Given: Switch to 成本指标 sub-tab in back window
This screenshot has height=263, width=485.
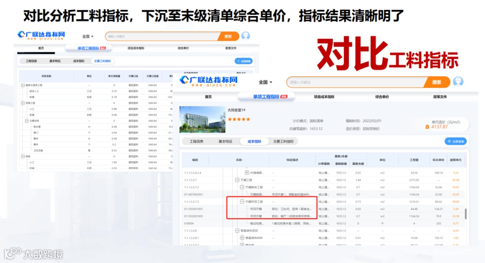Looking at the screenshot, I should pos(79,61).
